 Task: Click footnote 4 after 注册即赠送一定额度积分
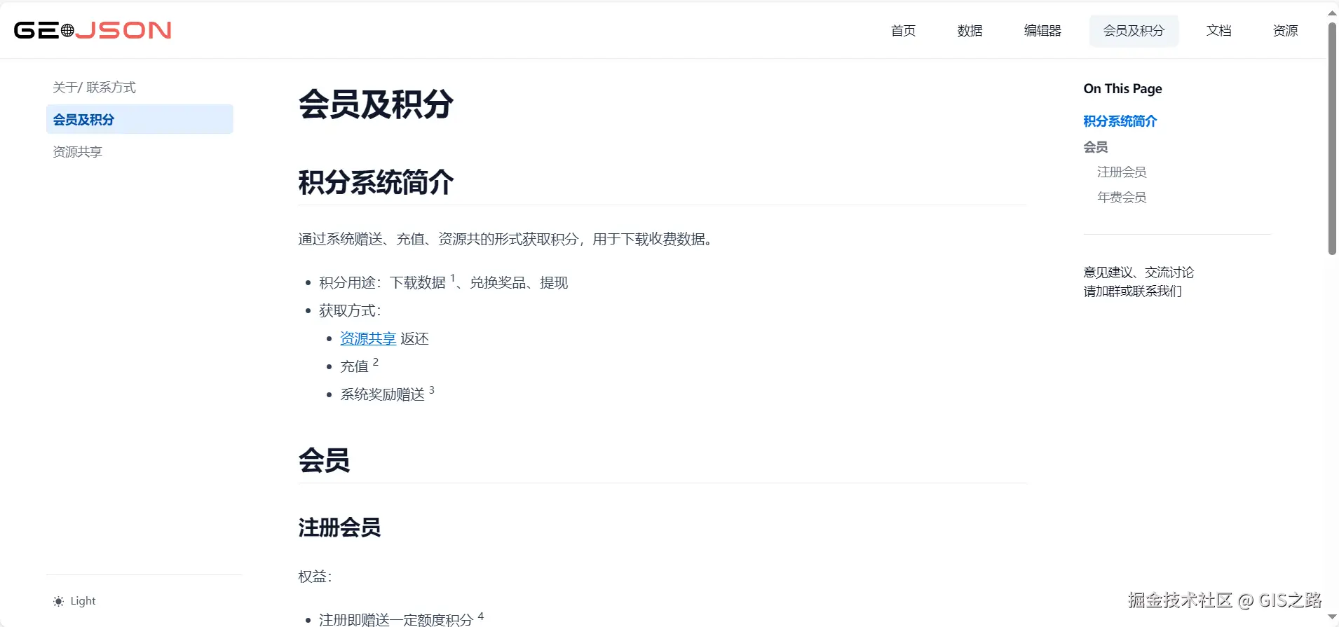click(481, 616)
